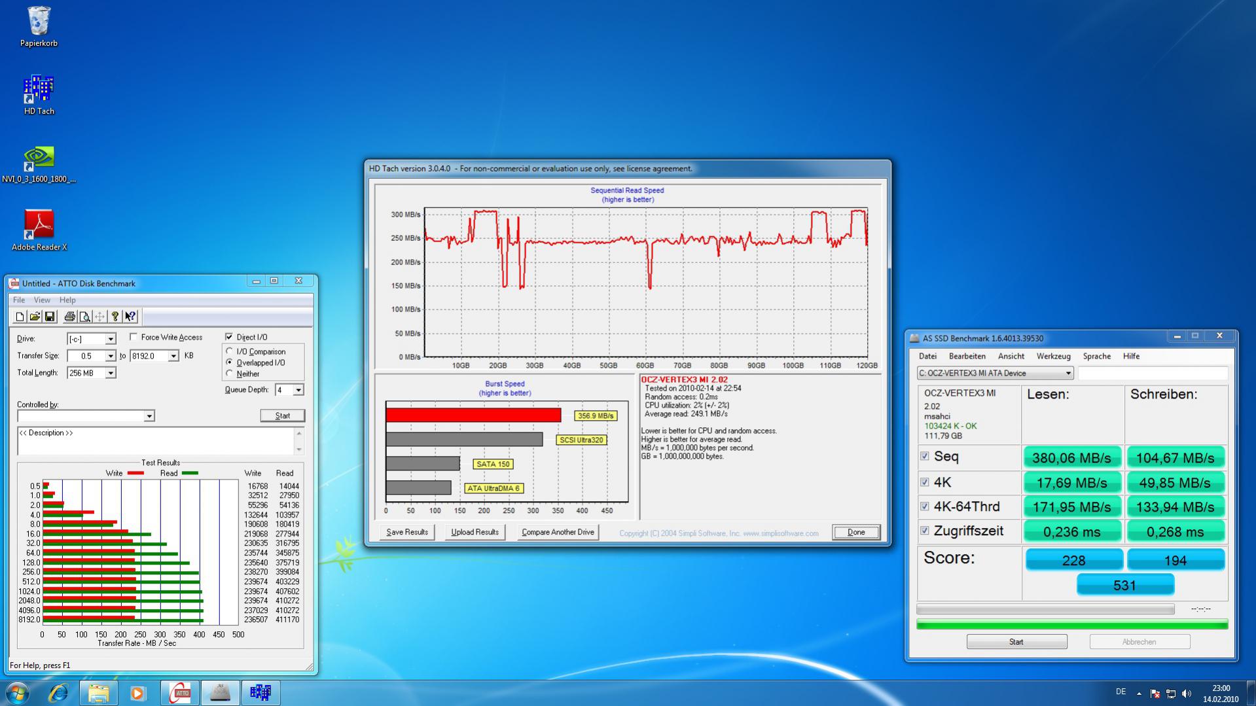Open the OCZ-VERTEX3 drive selector in AS SSD
This screenshot has height=706, width=1256.
tap(996, 373)
